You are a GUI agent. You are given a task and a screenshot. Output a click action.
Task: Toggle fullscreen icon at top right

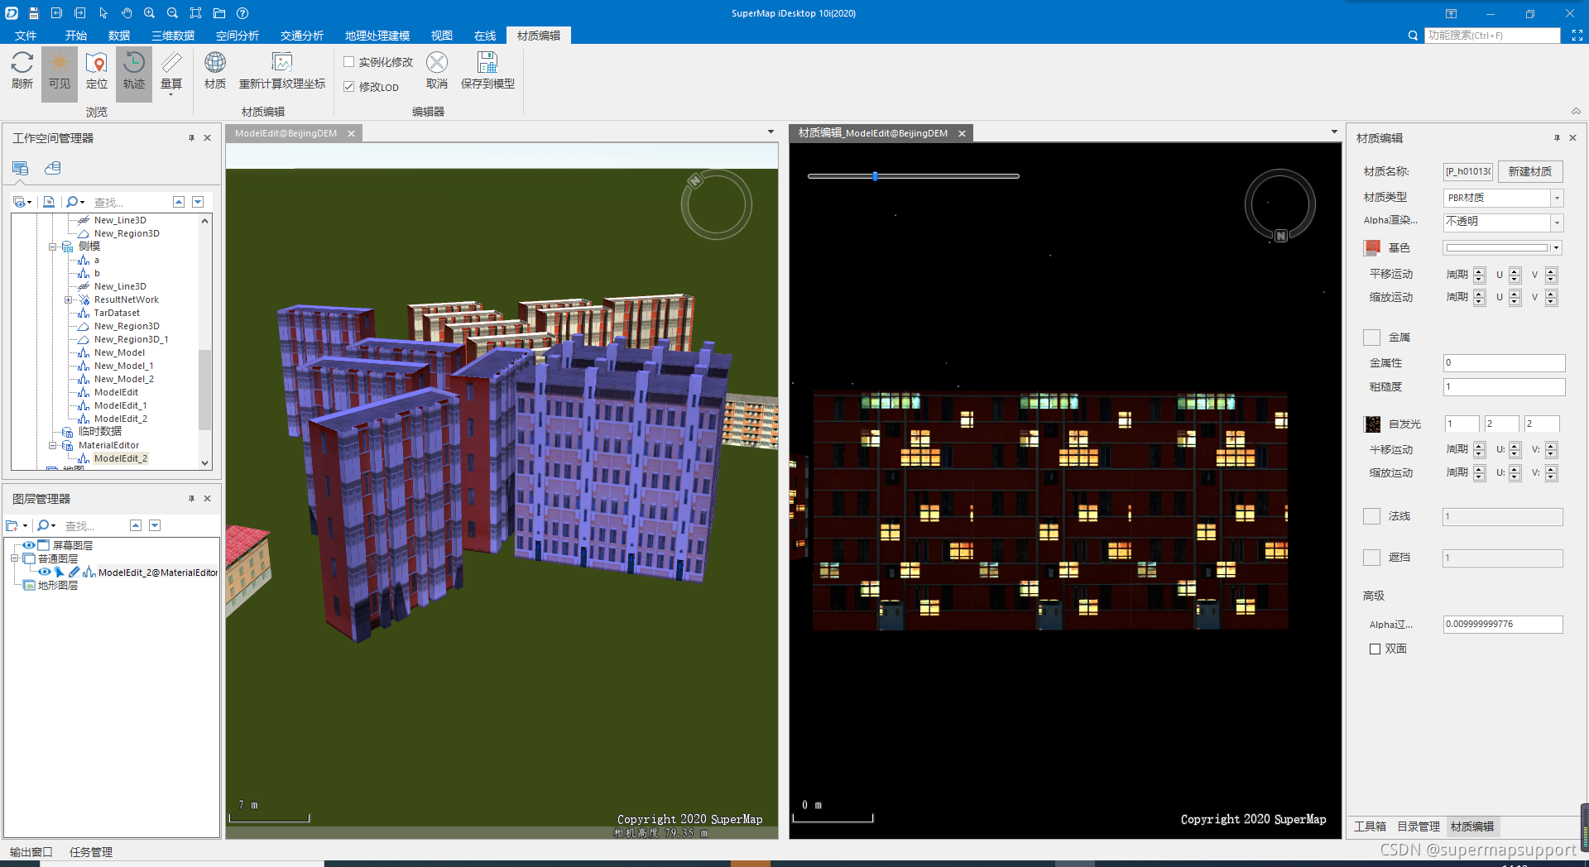[x=1577, y=36]
